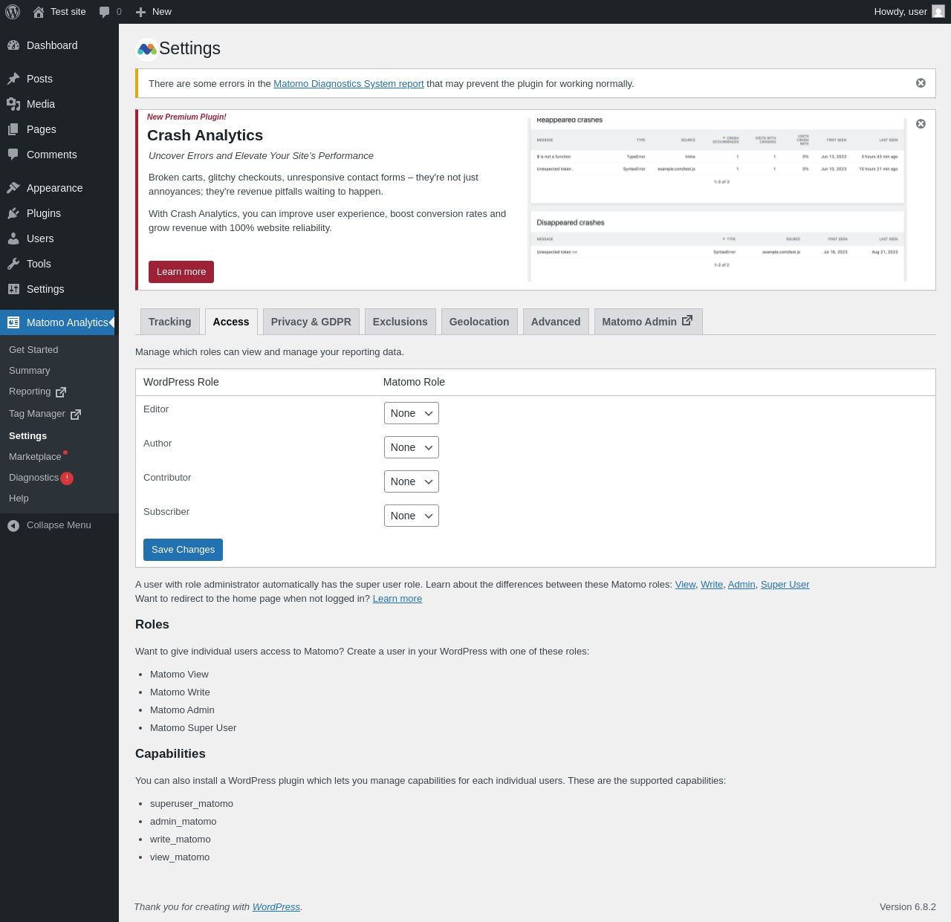951x922 pixels.
Task: Click the user avatar icon next to Howdy
Action: tap(938, 12)
